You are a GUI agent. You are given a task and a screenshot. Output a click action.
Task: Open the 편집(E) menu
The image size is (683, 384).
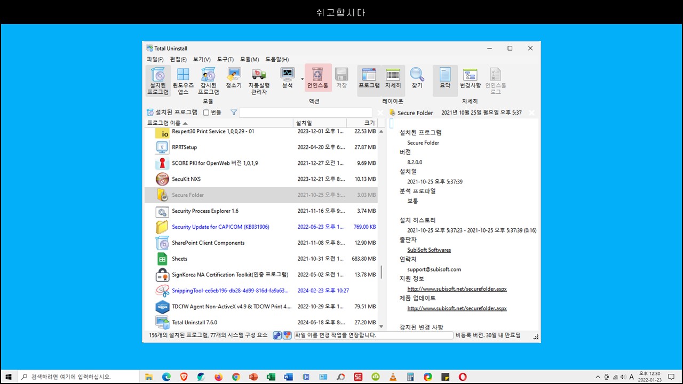click(x=178, y=59)
